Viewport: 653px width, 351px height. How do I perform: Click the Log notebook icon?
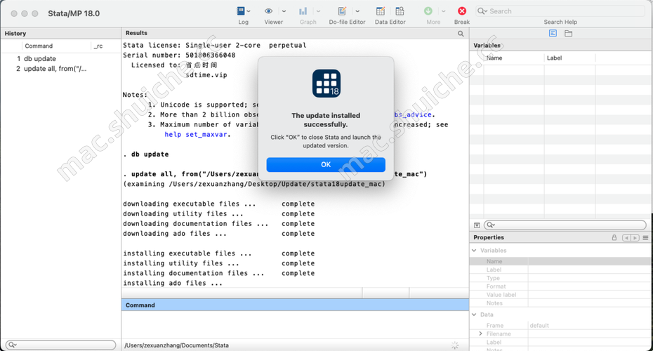[241, 11]
